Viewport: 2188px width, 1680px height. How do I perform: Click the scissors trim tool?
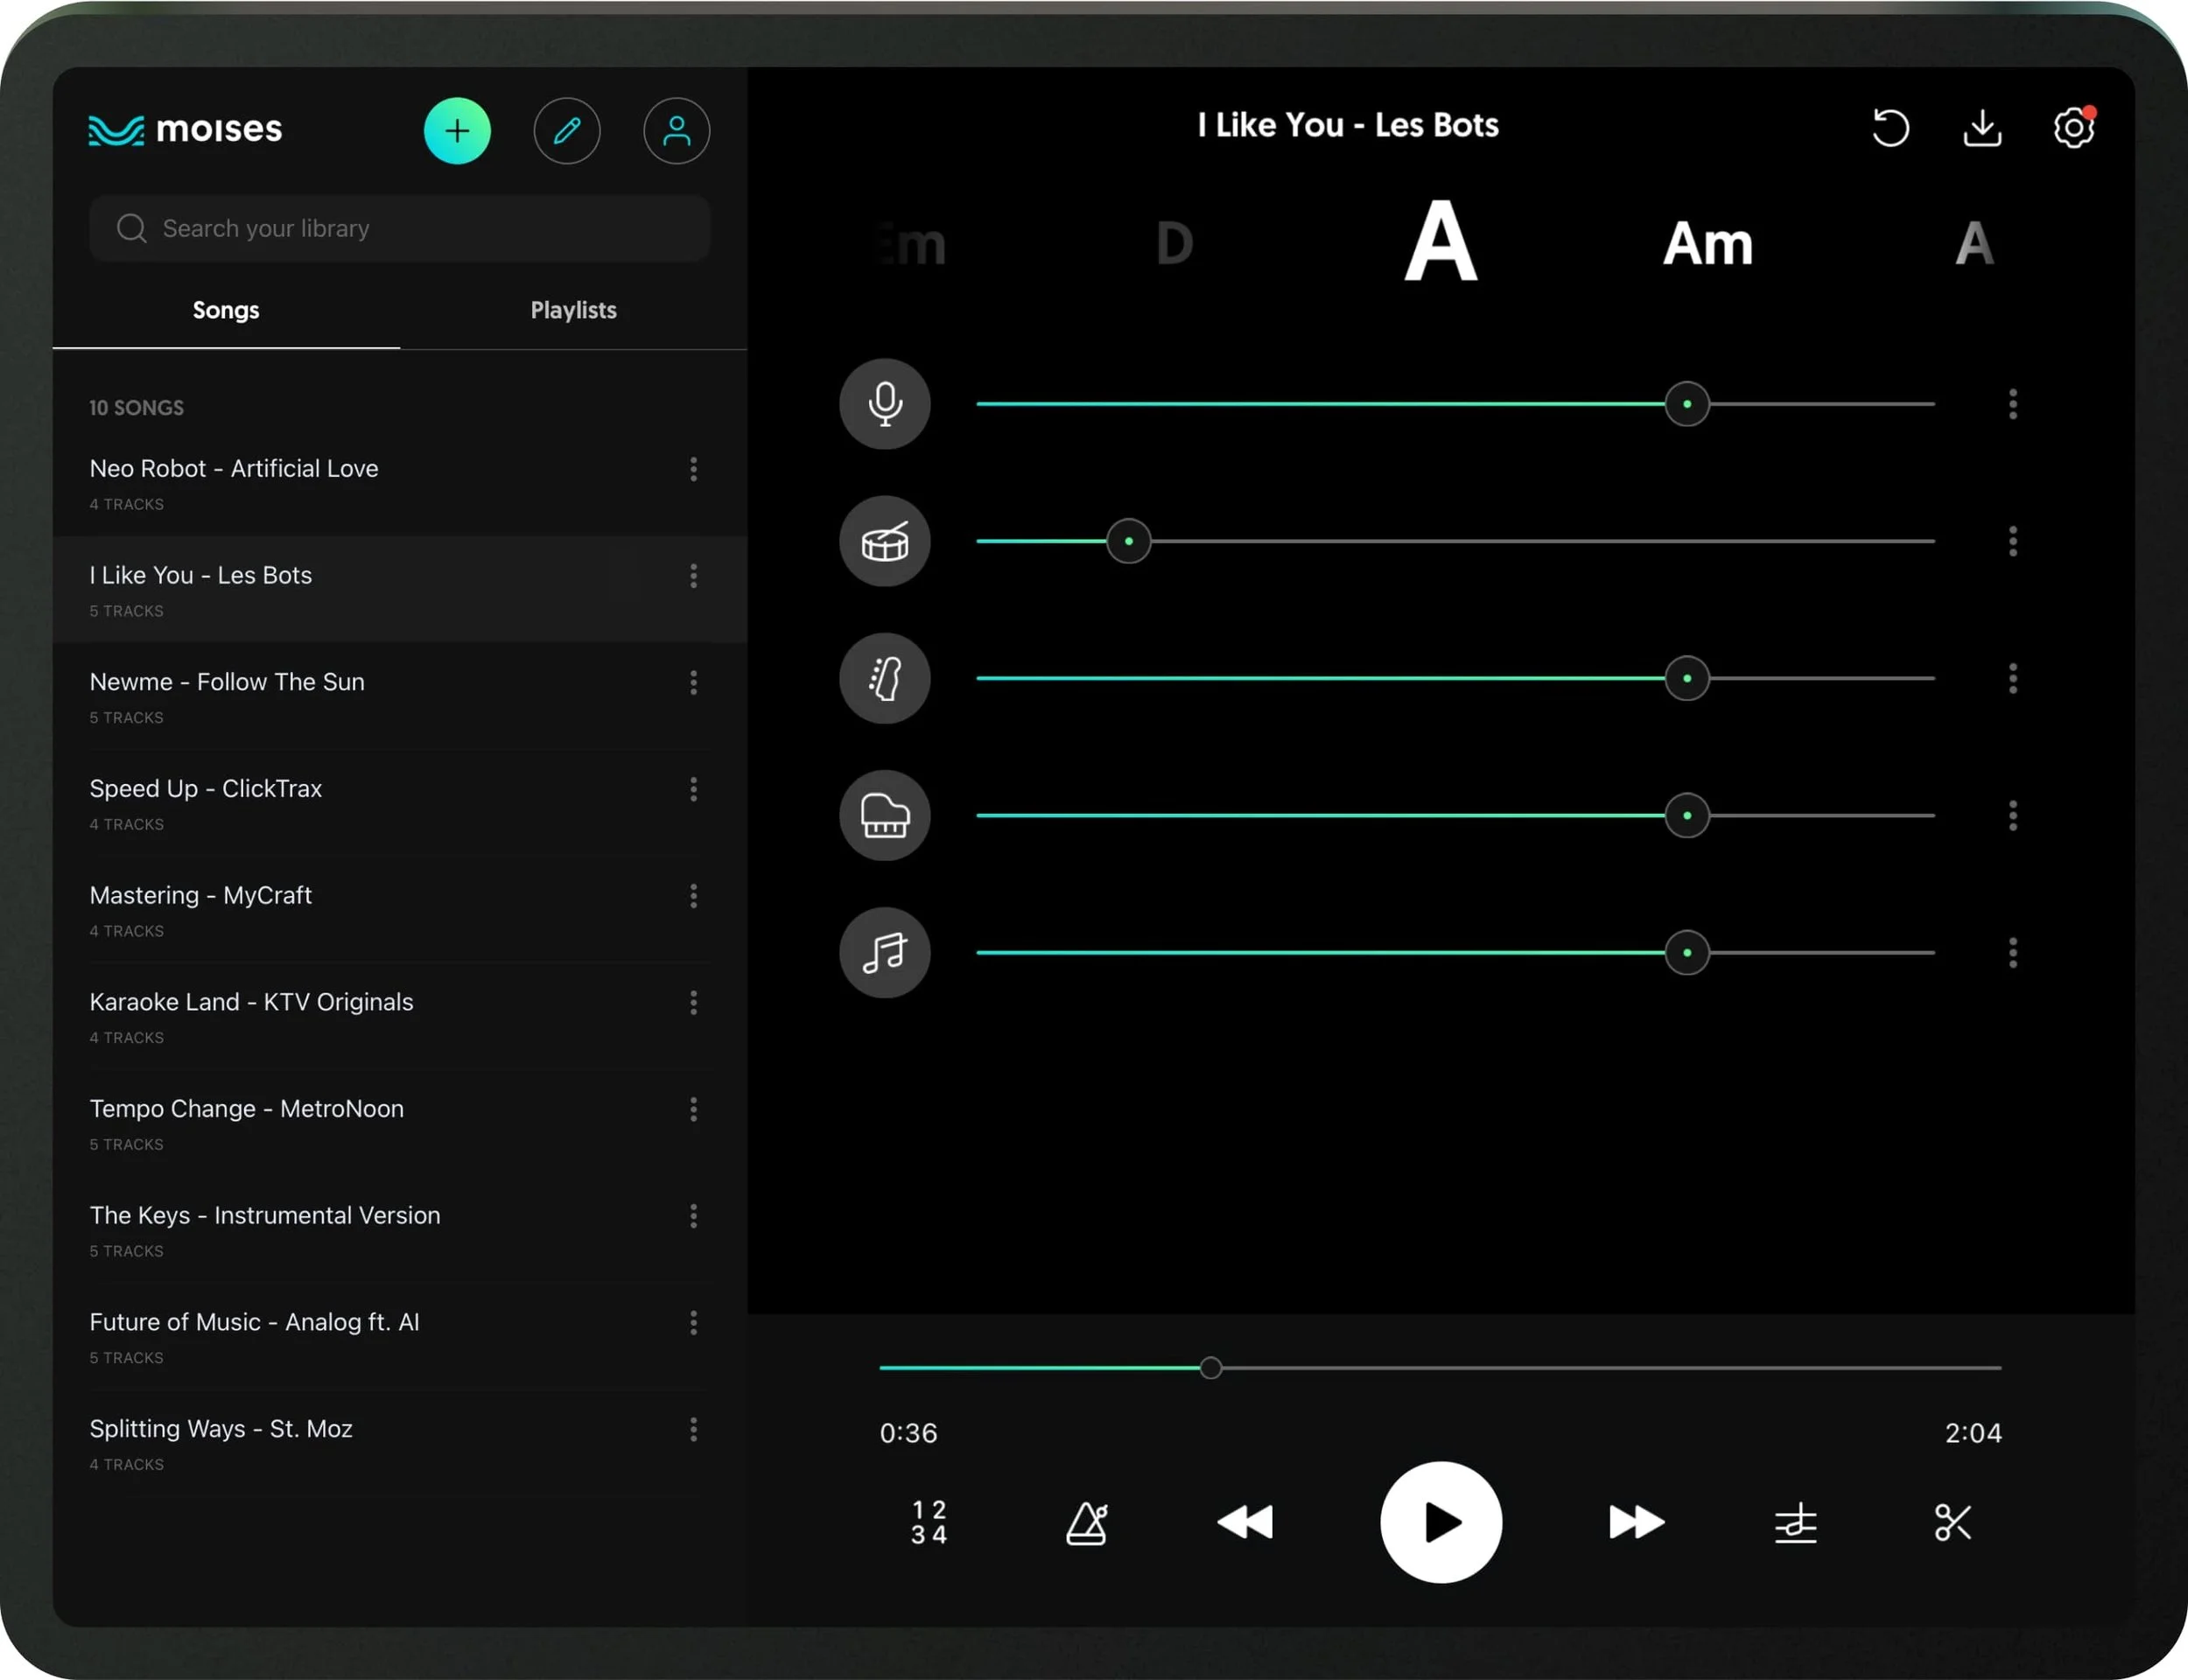(x=1952, y=1522)
